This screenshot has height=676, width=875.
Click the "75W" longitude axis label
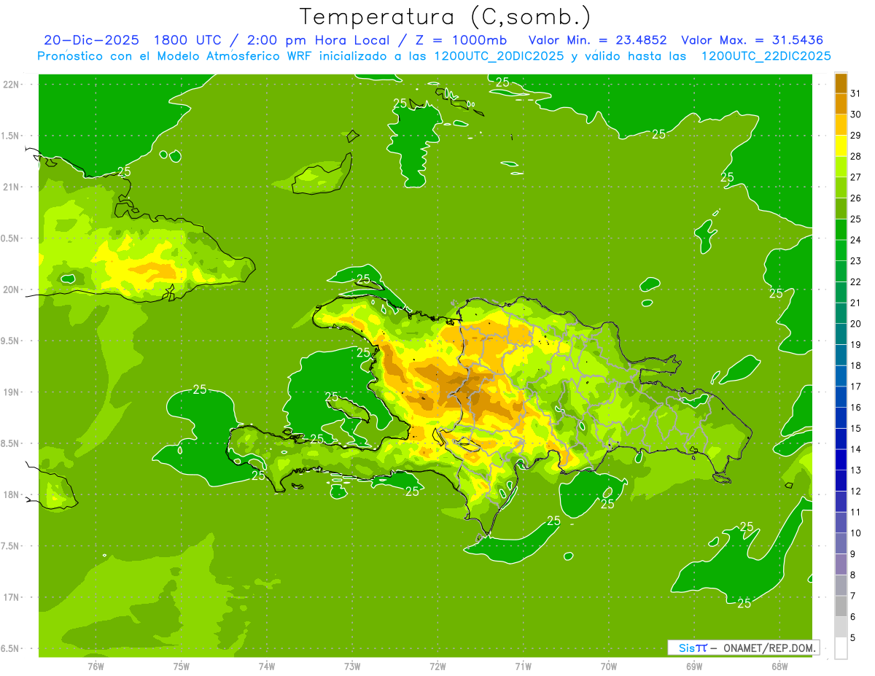(x=182, y=667)
